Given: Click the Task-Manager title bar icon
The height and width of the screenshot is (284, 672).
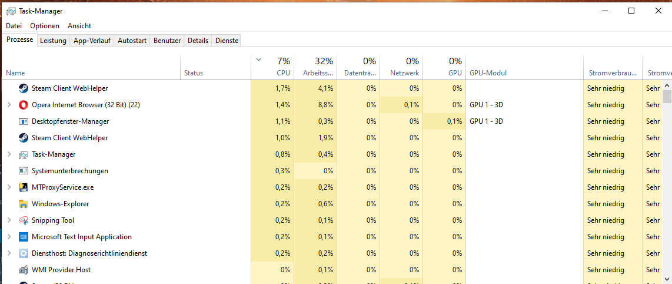Looking at the screenshot, I should pyautogui.click(x=11, y=11).
